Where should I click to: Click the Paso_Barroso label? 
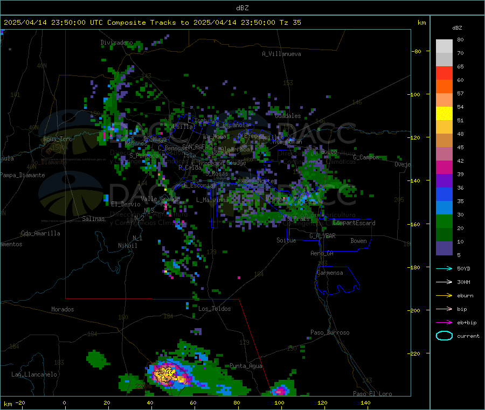[x=330, y=332]
